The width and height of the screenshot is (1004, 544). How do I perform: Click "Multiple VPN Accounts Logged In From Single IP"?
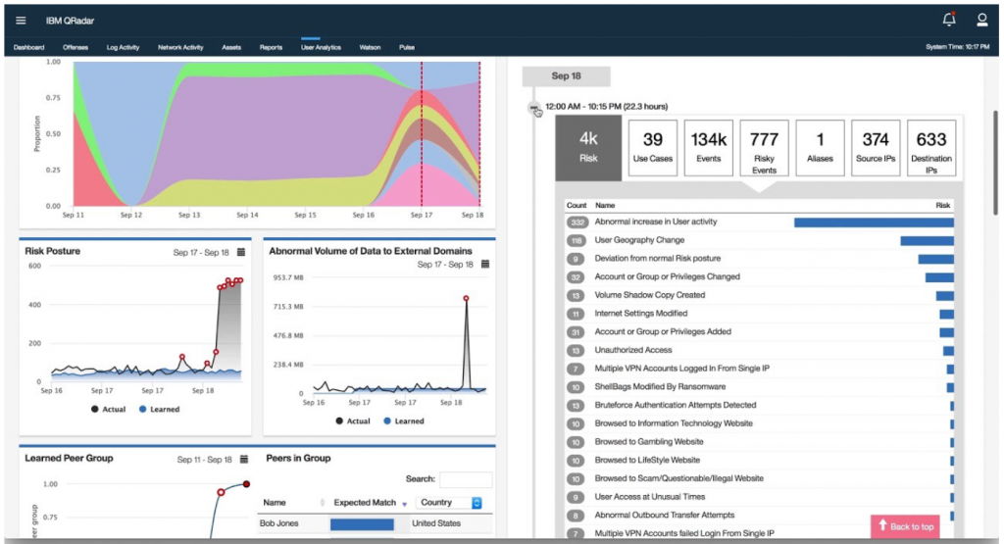tap(760, 369)
